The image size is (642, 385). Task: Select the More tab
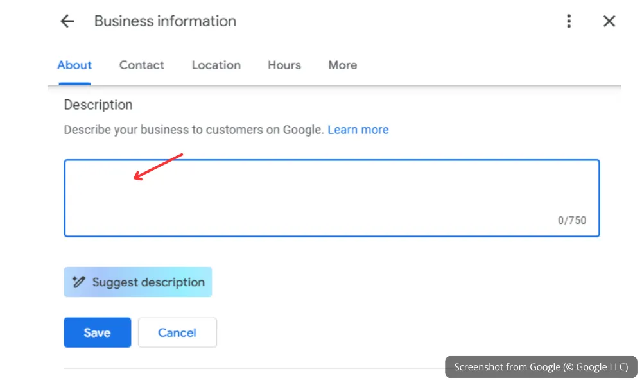pyautogui.click(x=342, y=65)
